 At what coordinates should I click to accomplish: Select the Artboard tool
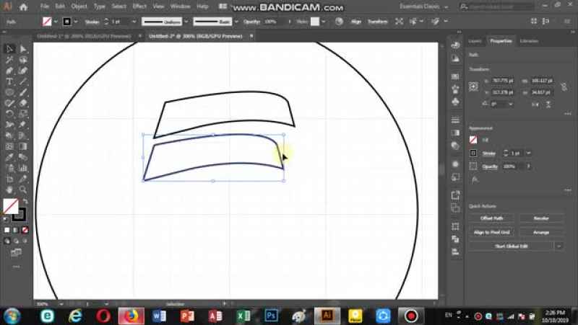(x=9, y=179)
